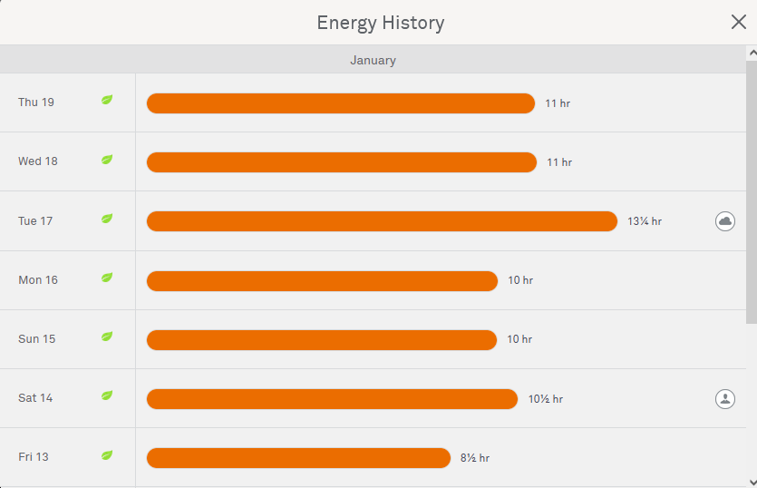Close the Energy History dialog
757x488 pixels.
(739, 22)
